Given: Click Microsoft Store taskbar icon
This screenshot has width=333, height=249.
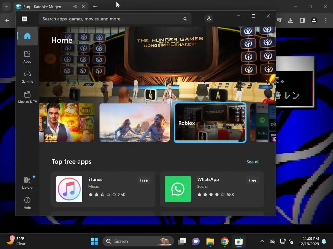Looking at the screenshot, I should click(x=239, y=241).
